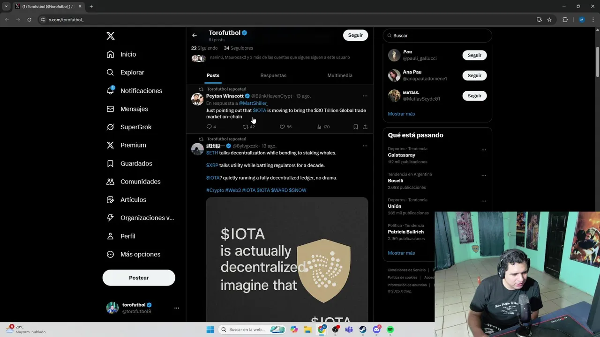Click the Buscar search field

click(x=437, y=36)
